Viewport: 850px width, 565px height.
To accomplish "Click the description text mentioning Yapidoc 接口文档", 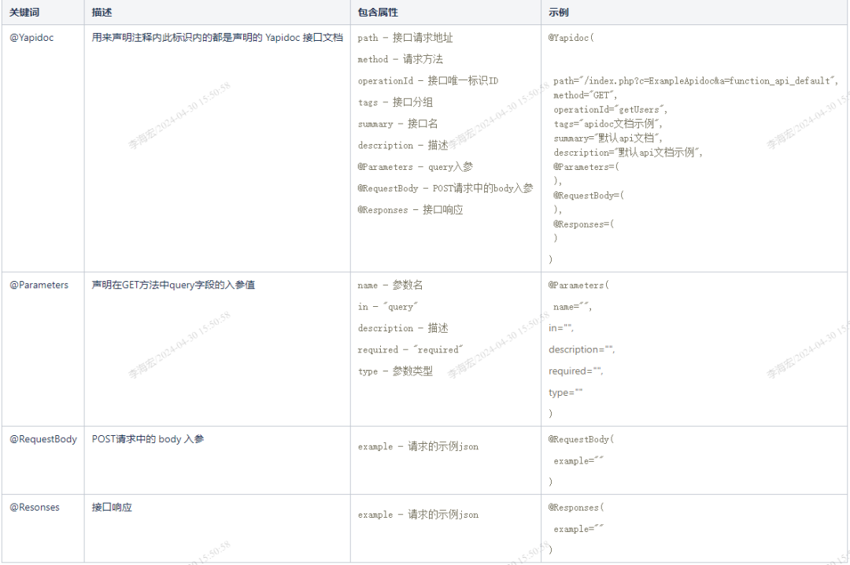I will coord(217,38).
